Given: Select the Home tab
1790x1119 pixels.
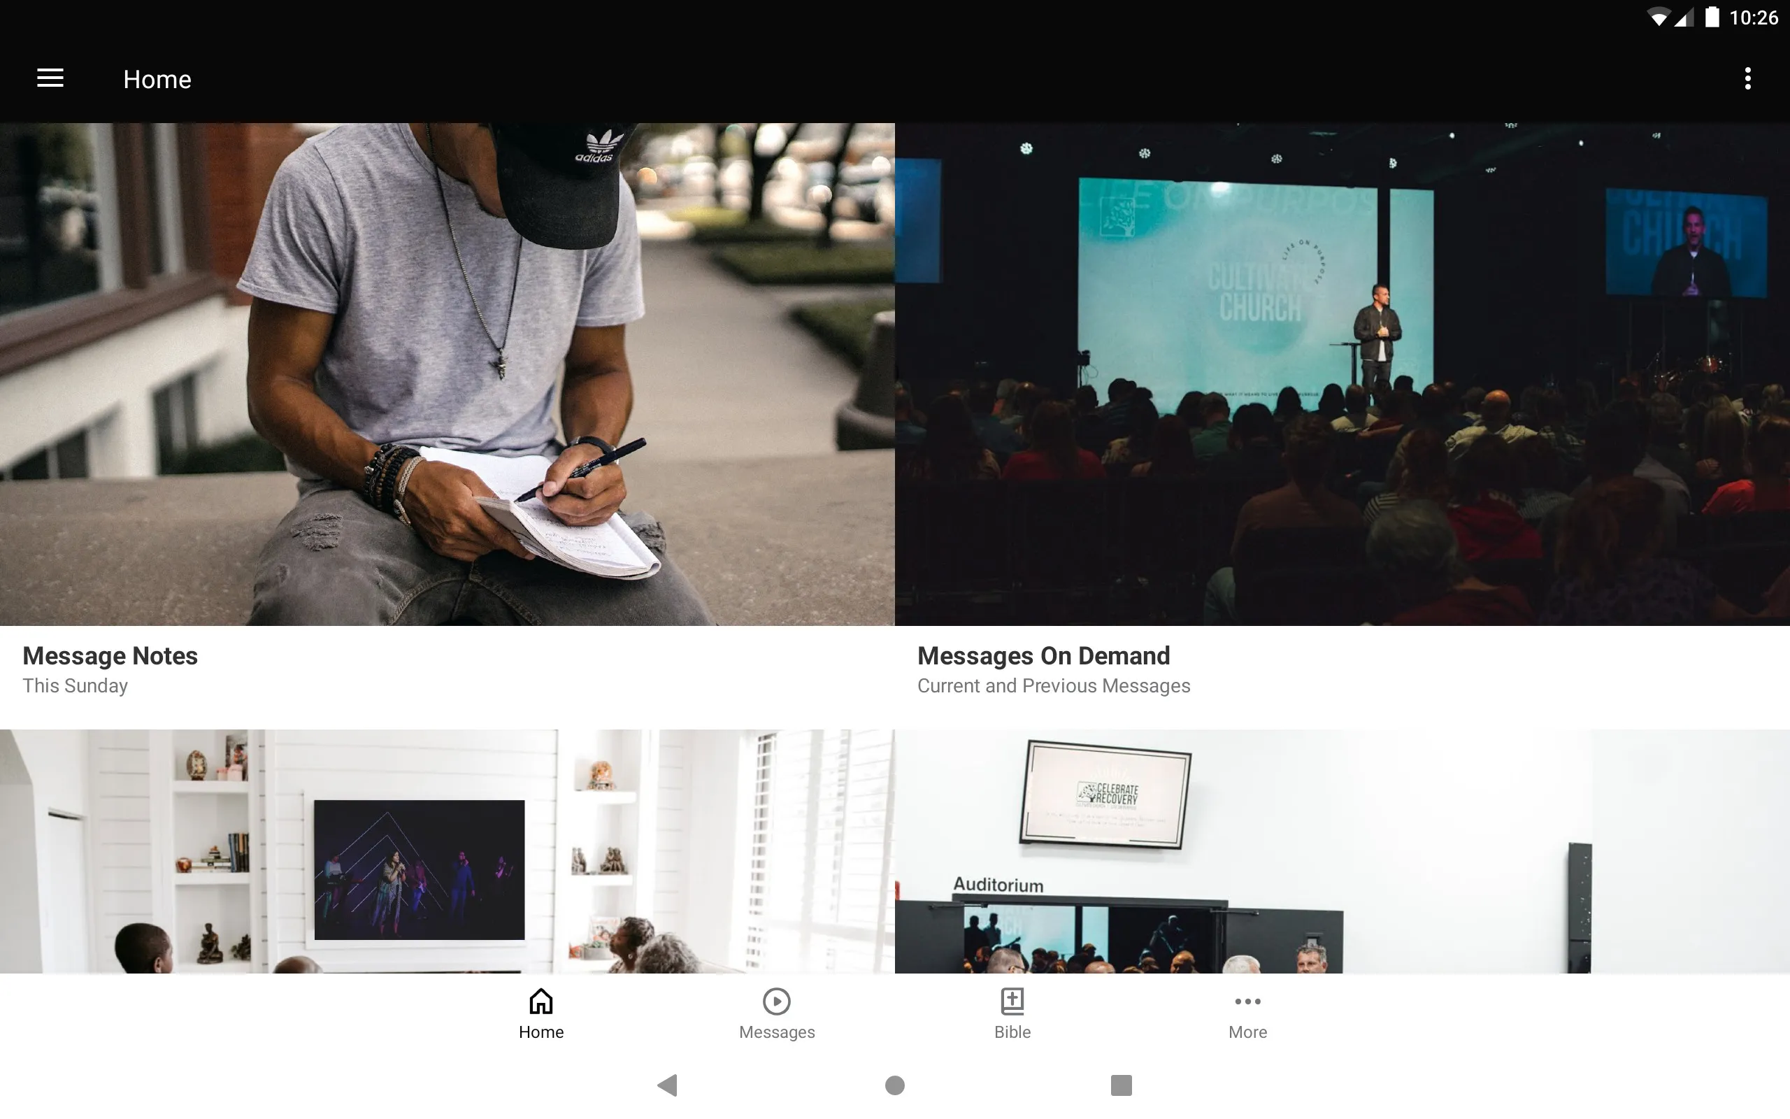Looking at the screenshot, I should 540,1013.
